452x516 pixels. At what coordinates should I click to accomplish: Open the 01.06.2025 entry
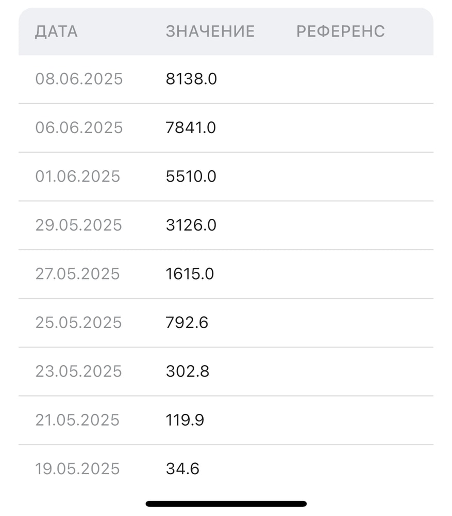(77, 176)
